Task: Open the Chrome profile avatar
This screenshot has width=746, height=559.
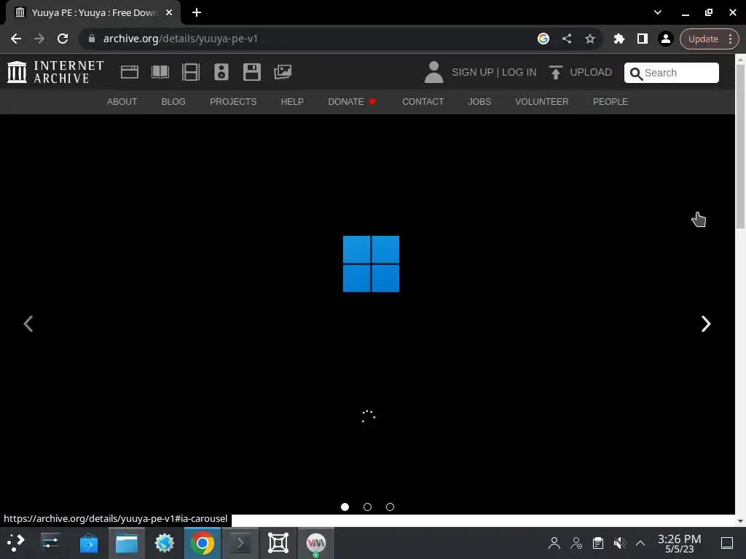Action: click(666, 39)
